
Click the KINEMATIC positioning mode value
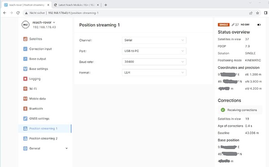point(253,60)
